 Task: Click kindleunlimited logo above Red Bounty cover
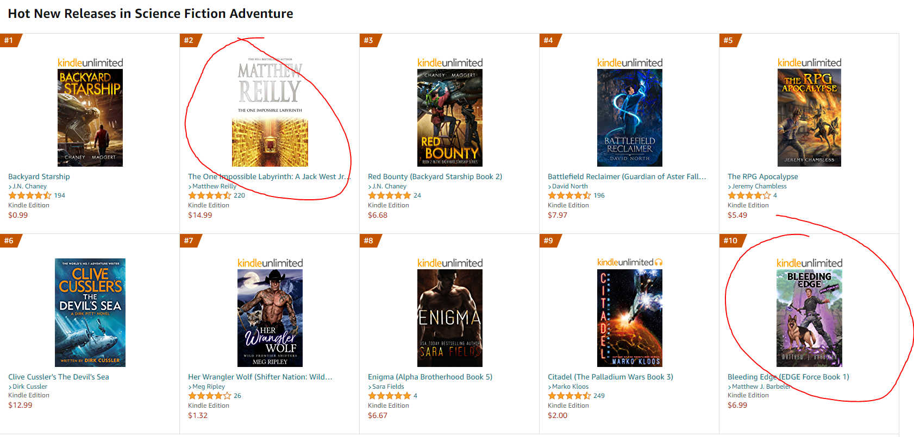(450, 63)
